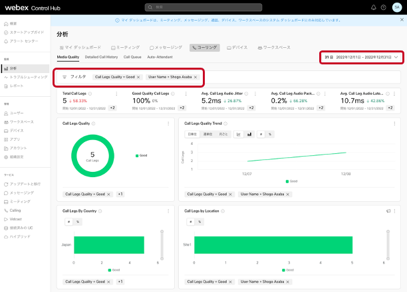Select the デバイス analytics tab
Viewport: 407px width, 292px height.
click(237, 47)
